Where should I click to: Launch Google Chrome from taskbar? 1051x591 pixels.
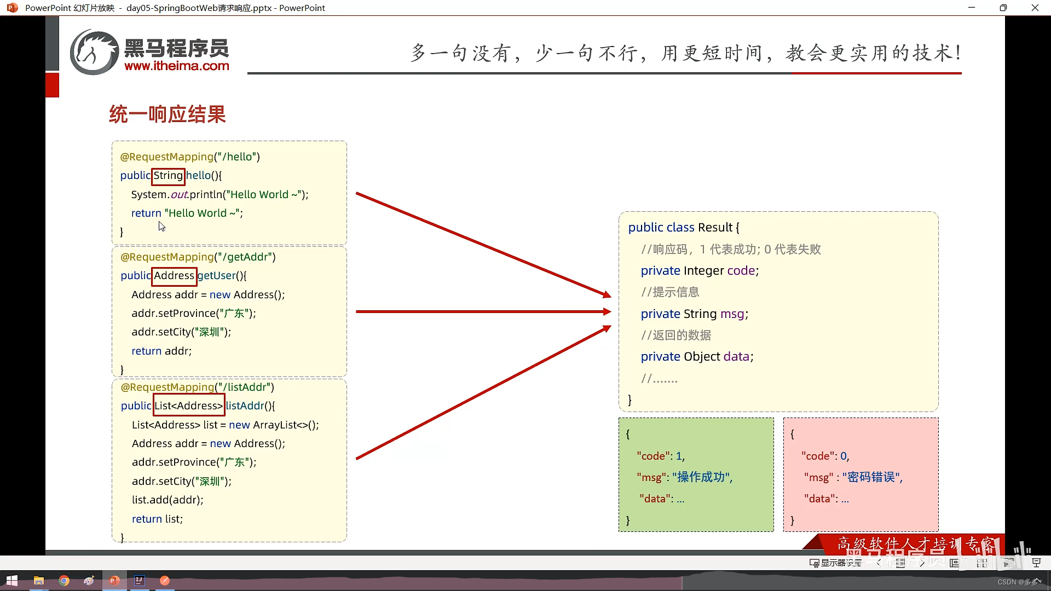point(64,581)
